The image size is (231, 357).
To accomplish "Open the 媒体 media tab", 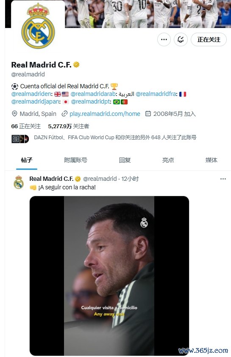I will tap(211, 160).
